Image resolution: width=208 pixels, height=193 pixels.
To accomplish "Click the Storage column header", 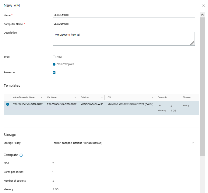I will 187,97.
